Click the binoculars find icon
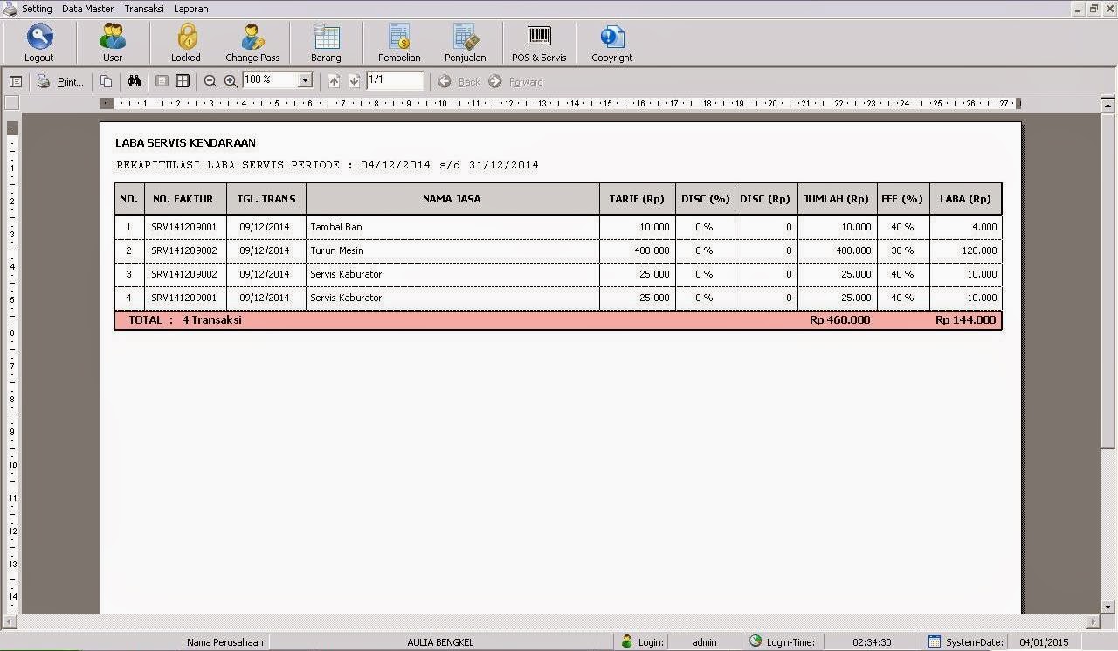 pyautogui.click(x=134, y=81)
